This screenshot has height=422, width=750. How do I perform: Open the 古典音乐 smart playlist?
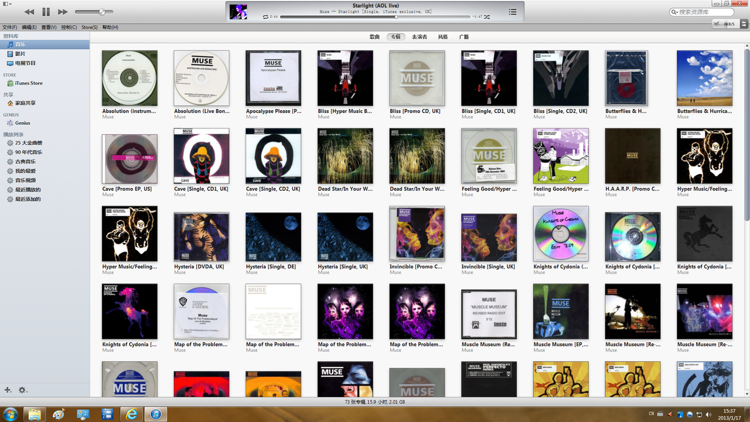pyautogui.click(x=45, y=162)
